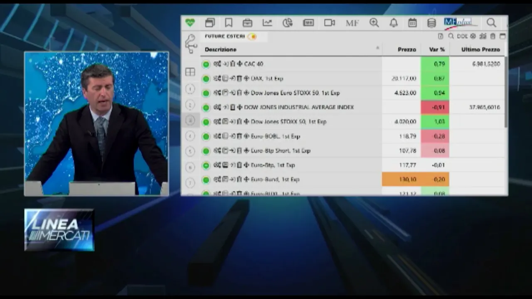The width and height of the screenshot is (532, 299).
Task: Click the highlighted orange price 130,10
Action: pos(401,179)
